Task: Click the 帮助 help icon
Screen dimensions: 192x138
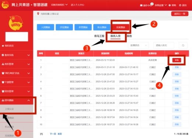Action: click(x=170, y=5)
